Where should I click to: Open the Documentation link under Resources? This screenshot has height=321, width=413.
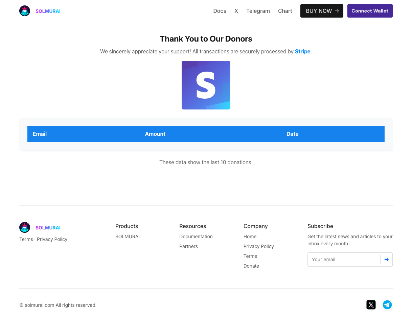click(x=196, y=237)
